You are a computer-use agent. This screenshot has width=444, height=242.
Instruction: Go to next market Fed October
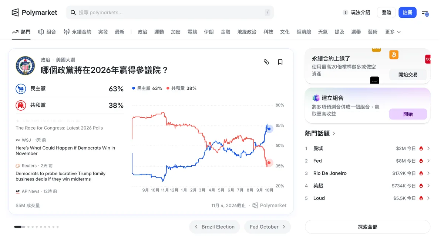[268, 227]
